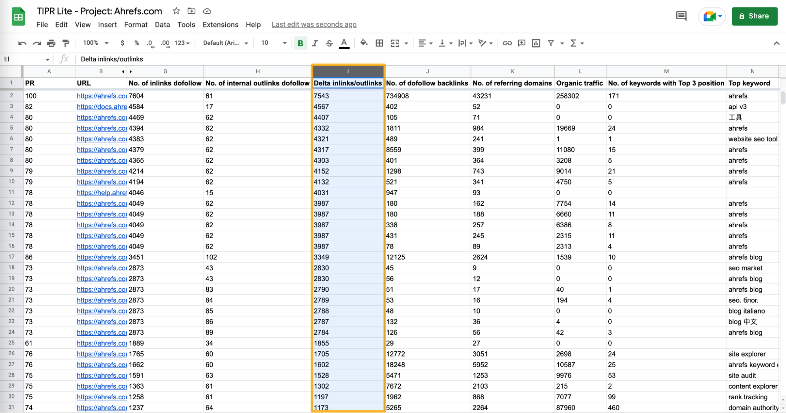Open the Insert link tool
Image resolution: width=786 pixels, height=413 pixels.
click(507, 43)
